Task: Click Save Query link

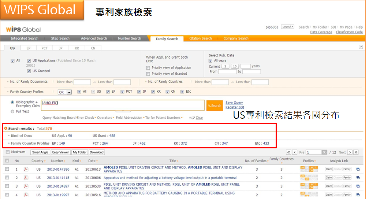Action: point(234,103)
